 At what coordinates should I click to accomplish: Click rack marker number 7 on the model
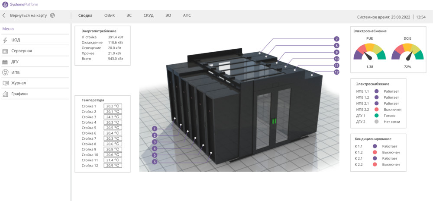336,39
